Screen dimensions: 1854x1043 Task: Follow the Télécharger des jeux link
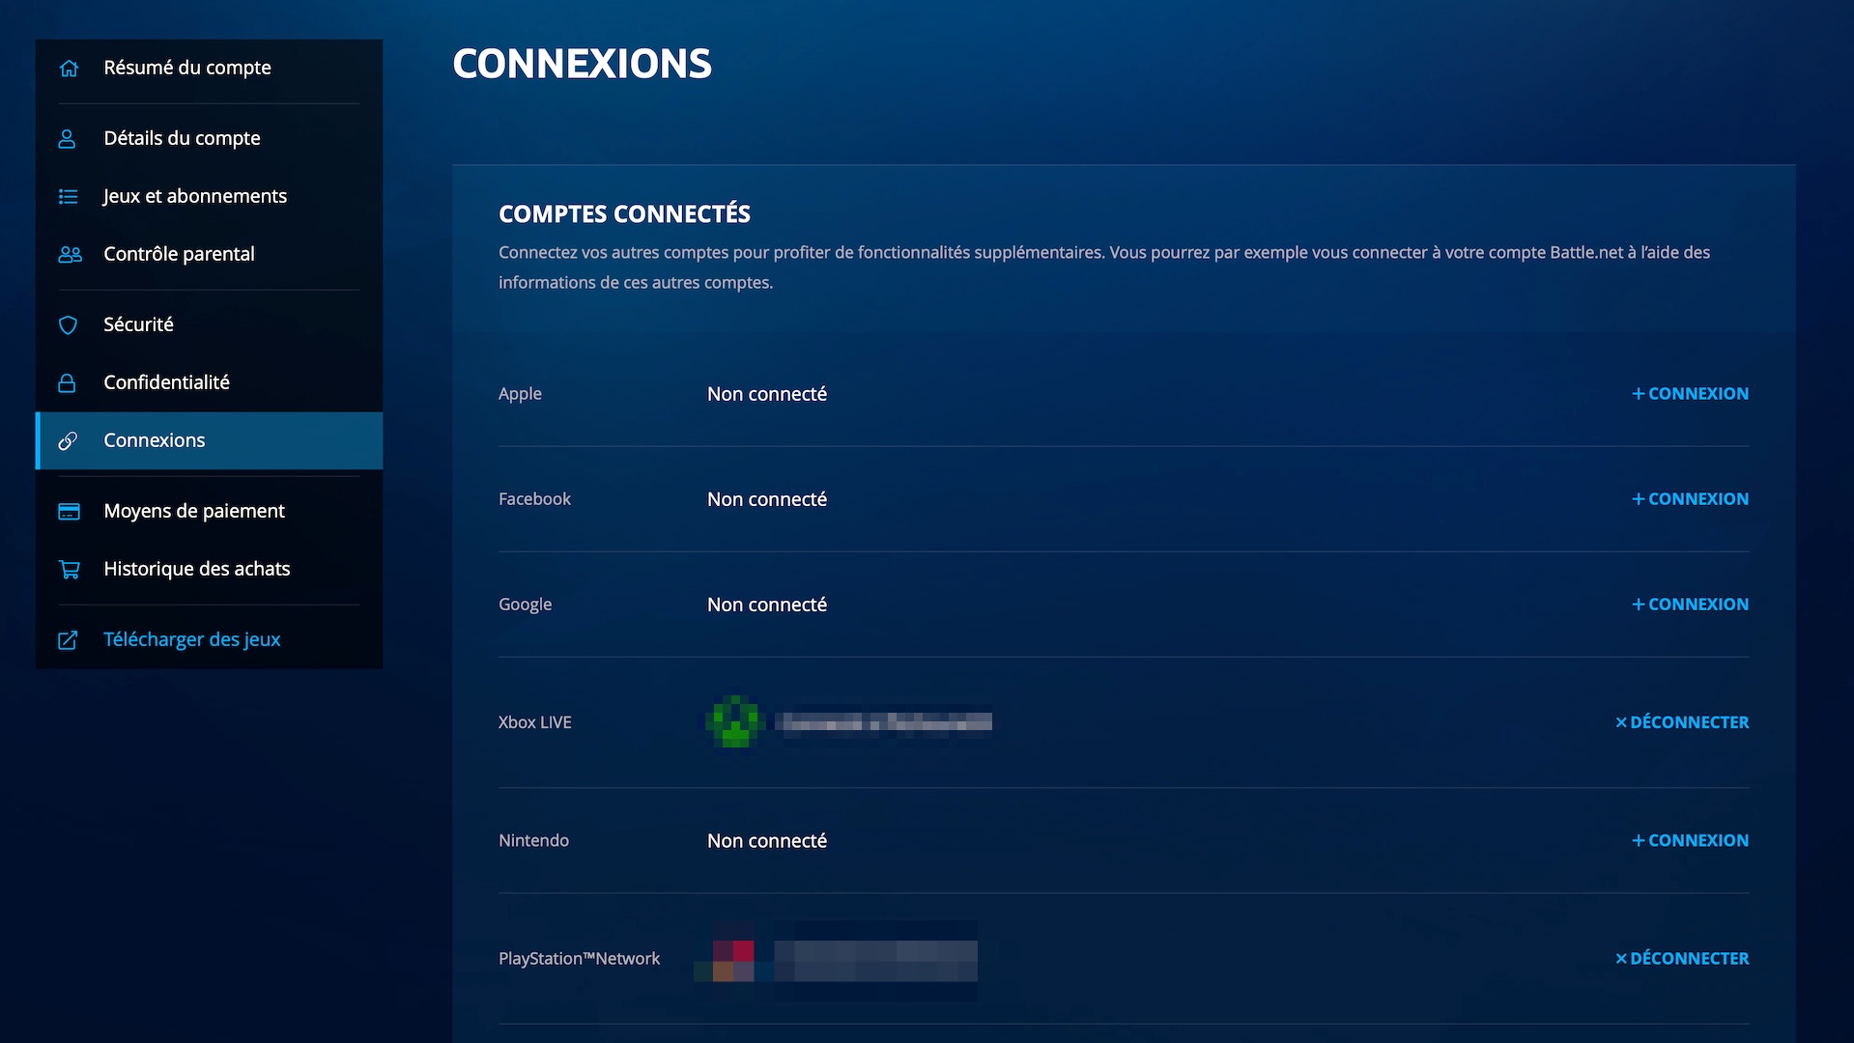[x=209, y=639]
